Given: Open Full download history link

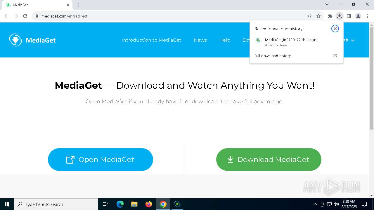Looking at the screenshot, I should point(273,56).
